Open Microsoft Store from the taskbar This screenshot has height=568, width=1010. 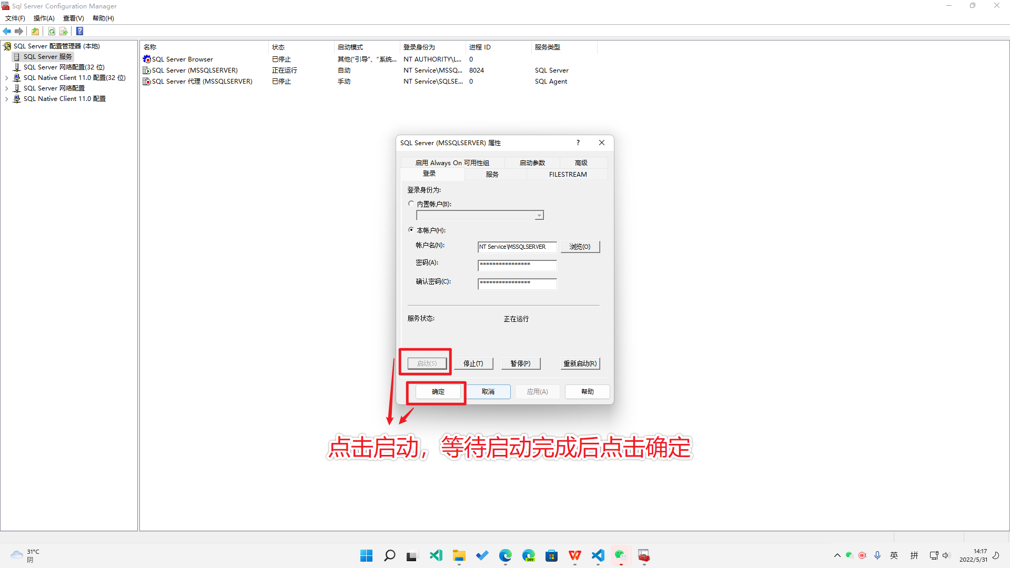552,556
